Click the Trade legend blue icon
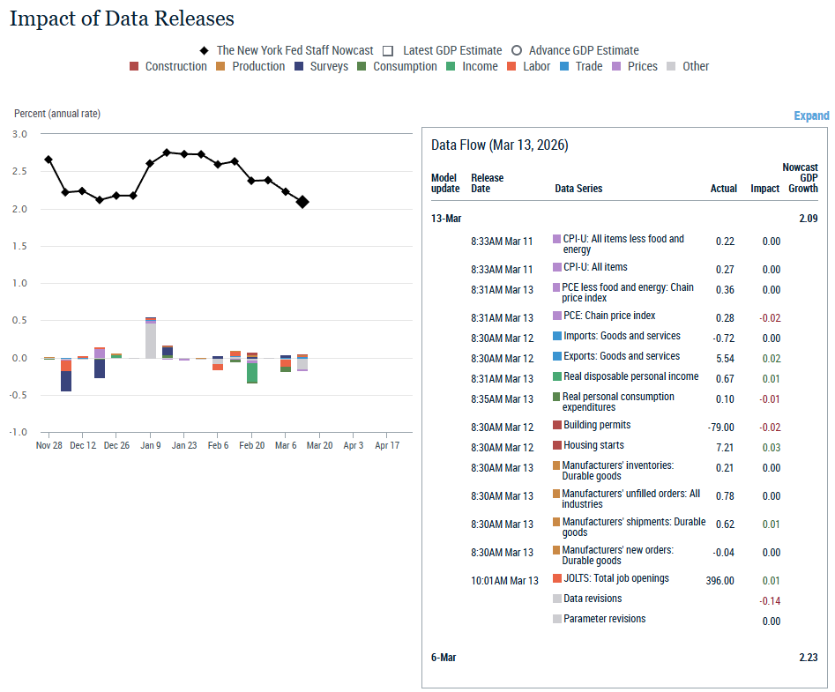 coord(564,67)
